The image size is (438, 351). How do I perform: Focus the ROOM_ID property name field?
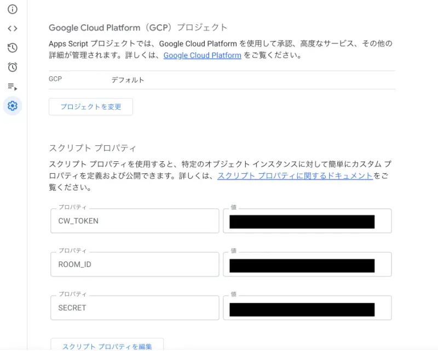(134, 264)
